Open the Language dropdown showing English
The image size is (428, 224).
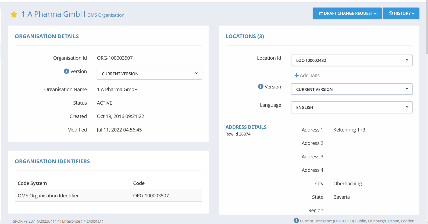coord(351,107)
